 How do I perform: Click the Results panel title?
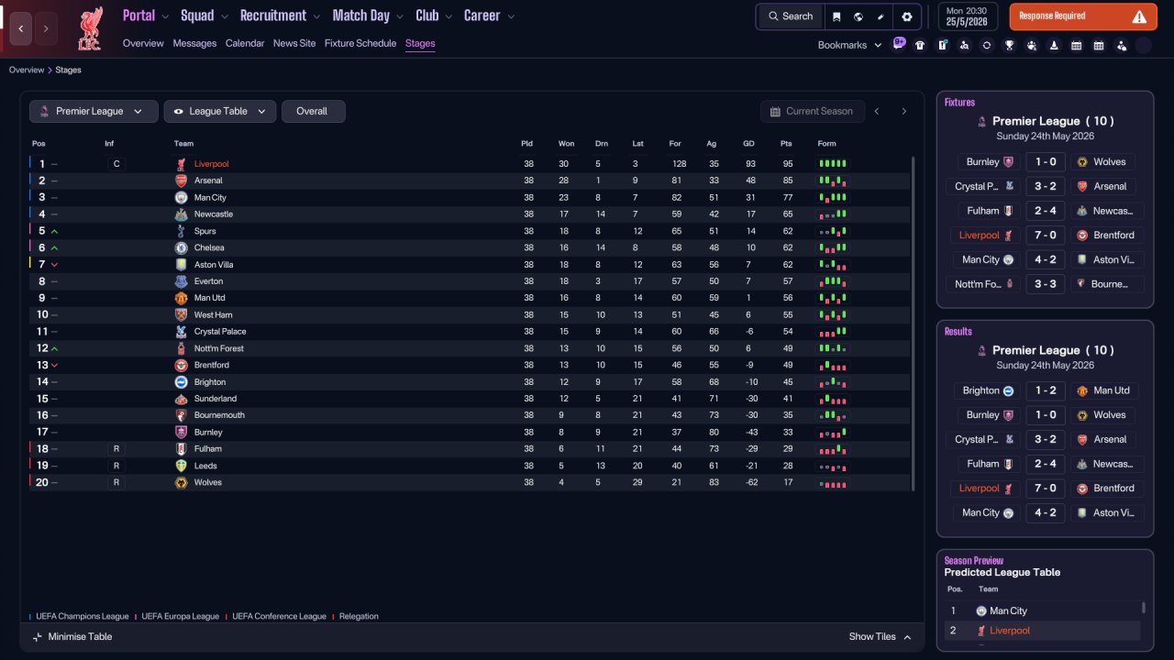pyautogui.click(x=958, y=332)
